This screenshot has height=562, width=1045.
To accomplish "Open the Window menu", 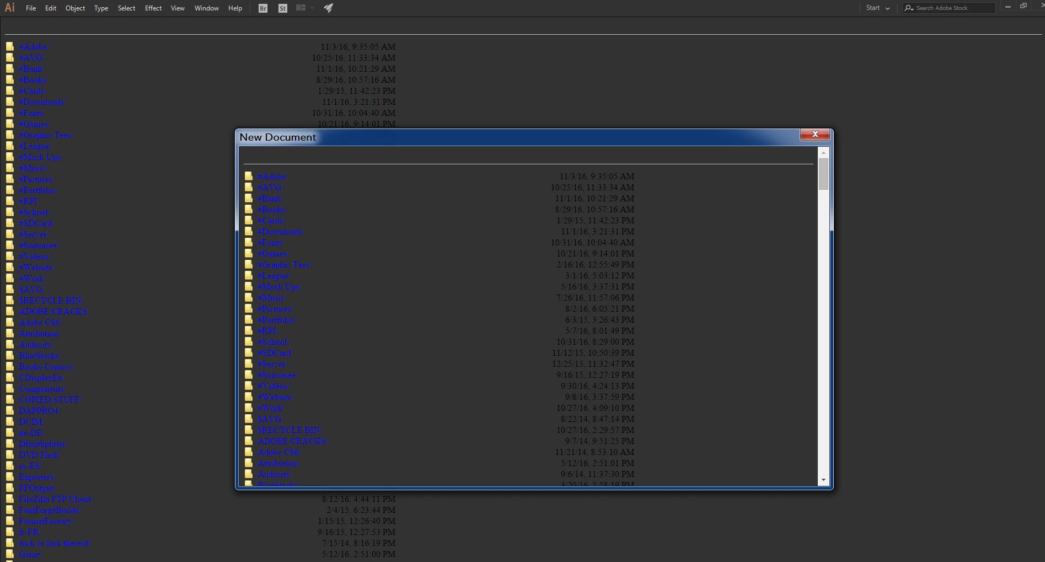I will pos(207,8).
